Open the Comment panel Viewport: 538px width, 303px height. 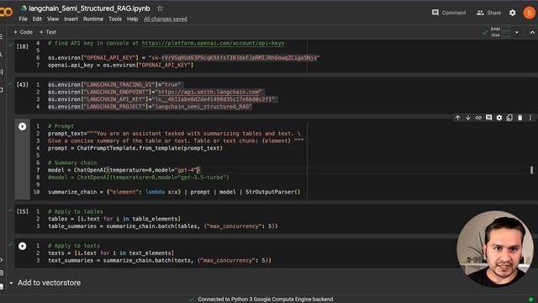[449, 13]
